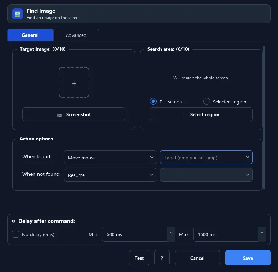Click the Max delay 1500 ms field
This screenshot has height=272, width=278.
coord(225,234)
